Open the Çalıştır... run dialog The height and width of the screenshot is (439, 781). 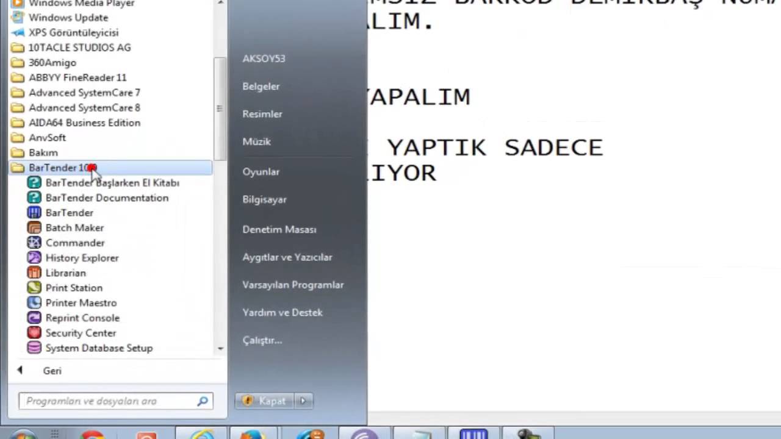pyautogui.click(x=262, y=340)
